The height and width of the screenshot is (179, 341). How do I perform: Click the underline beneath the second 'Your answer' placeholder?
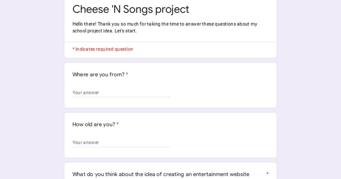click(121, 147)
